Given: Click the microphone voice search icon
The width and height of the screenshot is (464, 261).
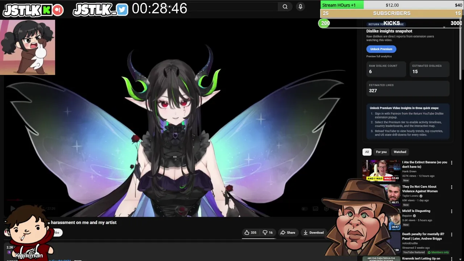Looking at the screenshot, I should (300, 7).
